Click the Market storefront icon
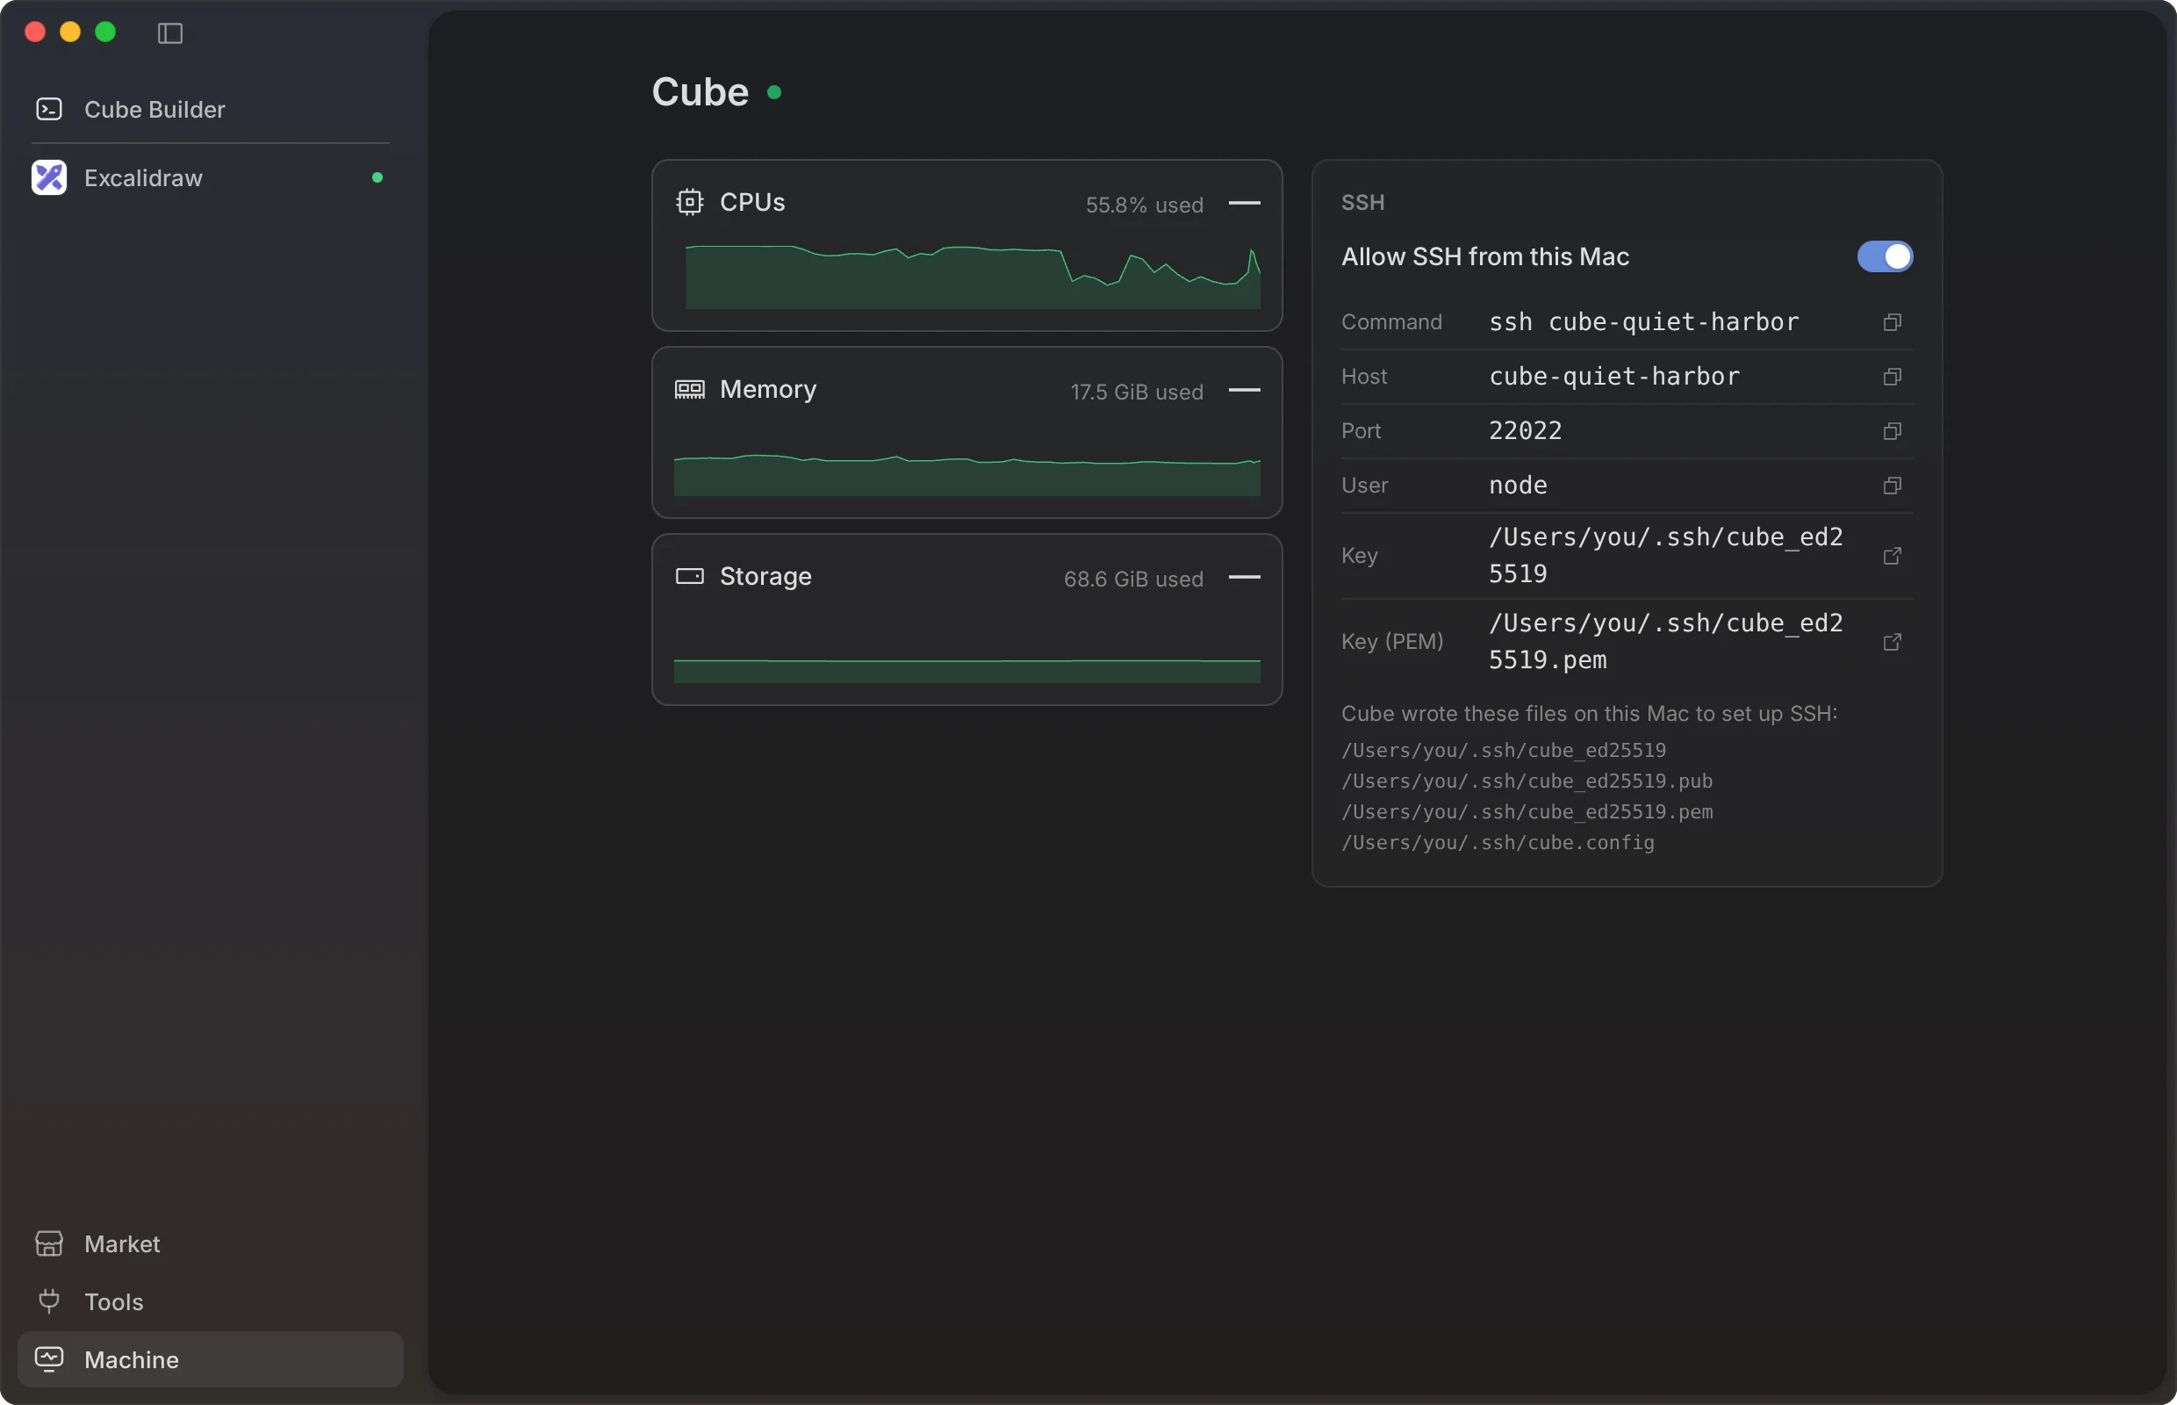The image size is (2177, 1405). click(x=49, y=1243)
